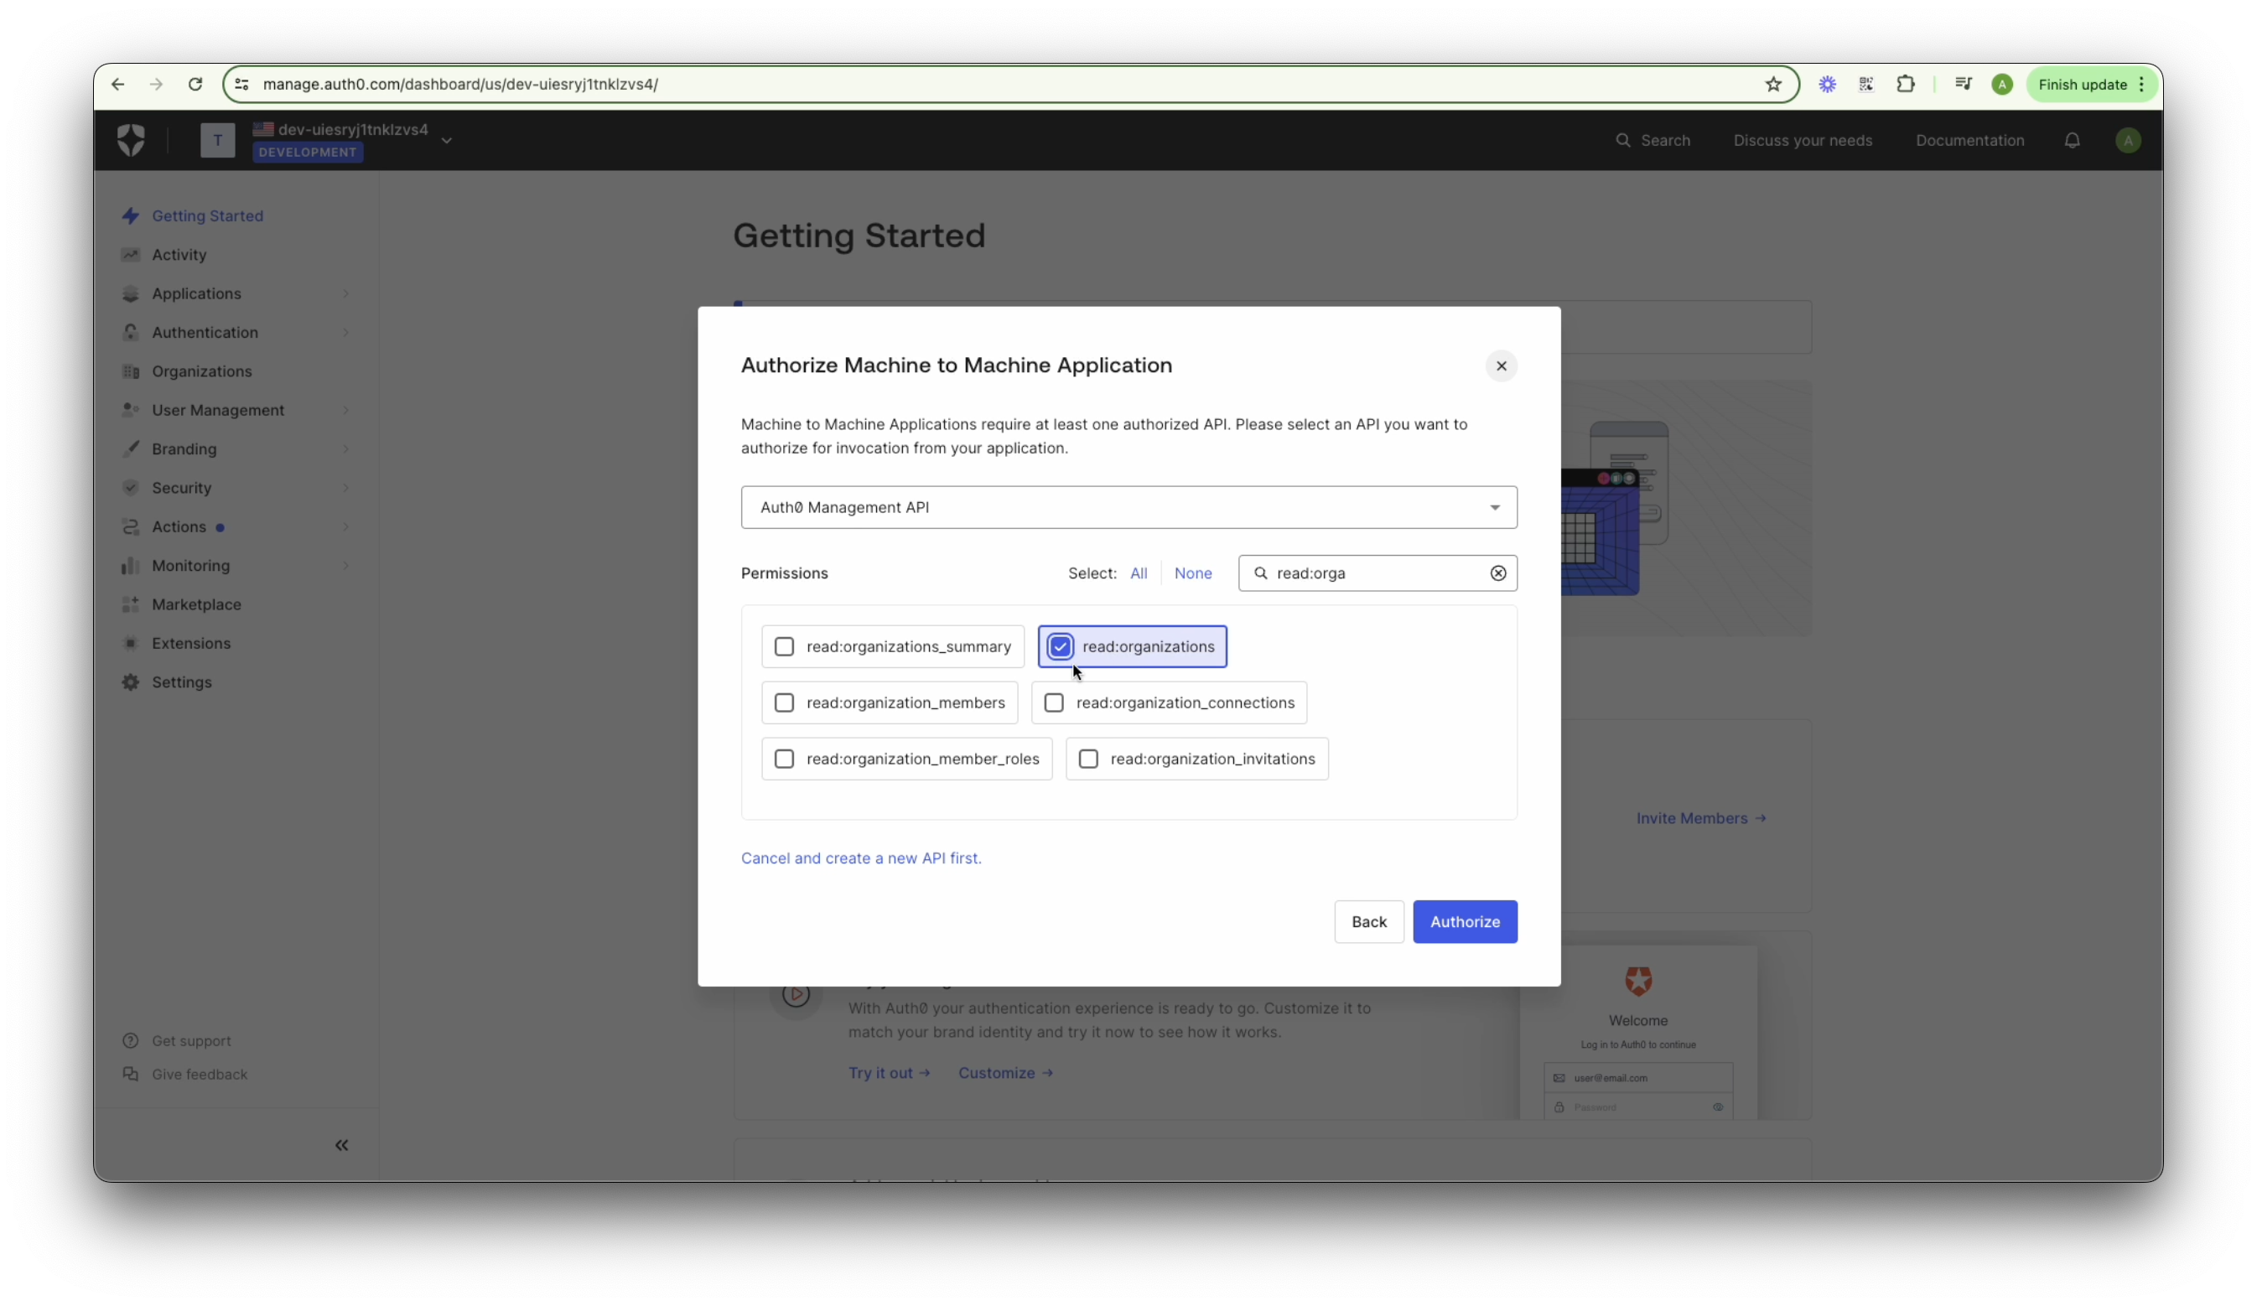The image size is (2257, 1306).
Task: Click the Activity chart icon in sidebar
Action: point(131,254)
